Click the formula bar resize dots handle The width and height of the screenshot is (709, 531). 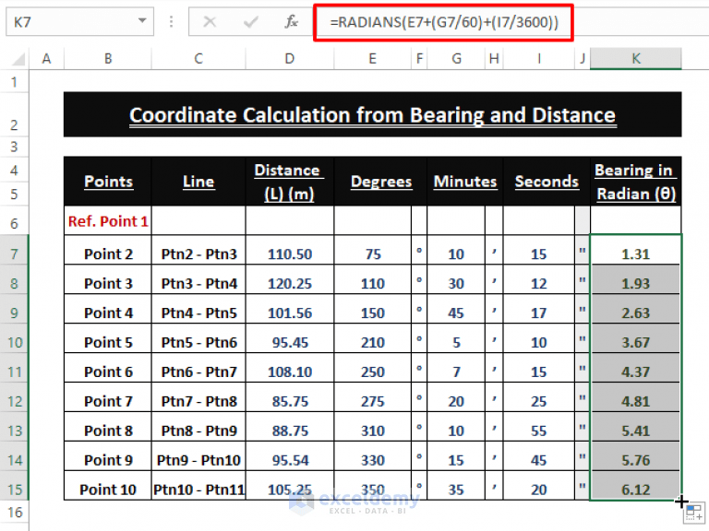pyautogui.click(x=171, y=21)
